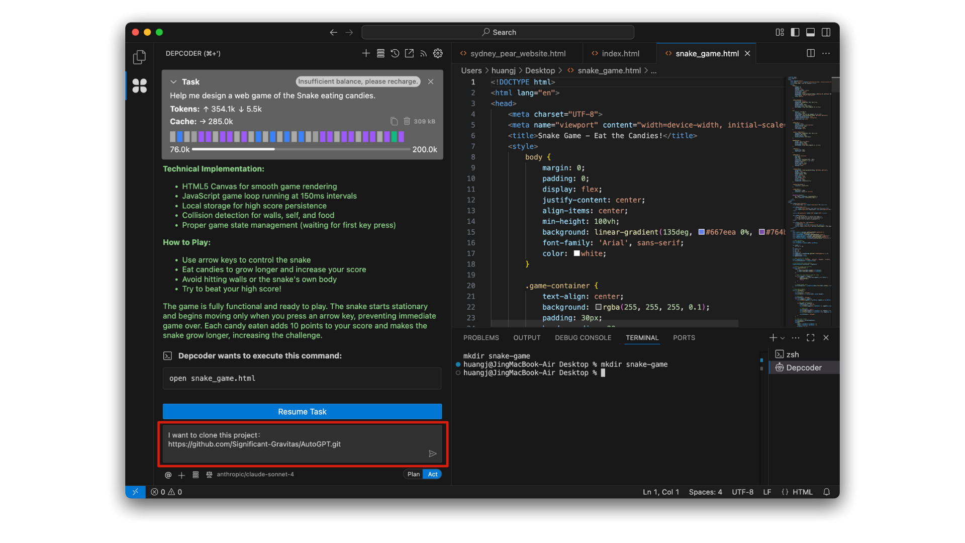Click the Depcoder sidebar icon in activity bar
This screenshot has width=965, height=543.
(x=139, y=86)
